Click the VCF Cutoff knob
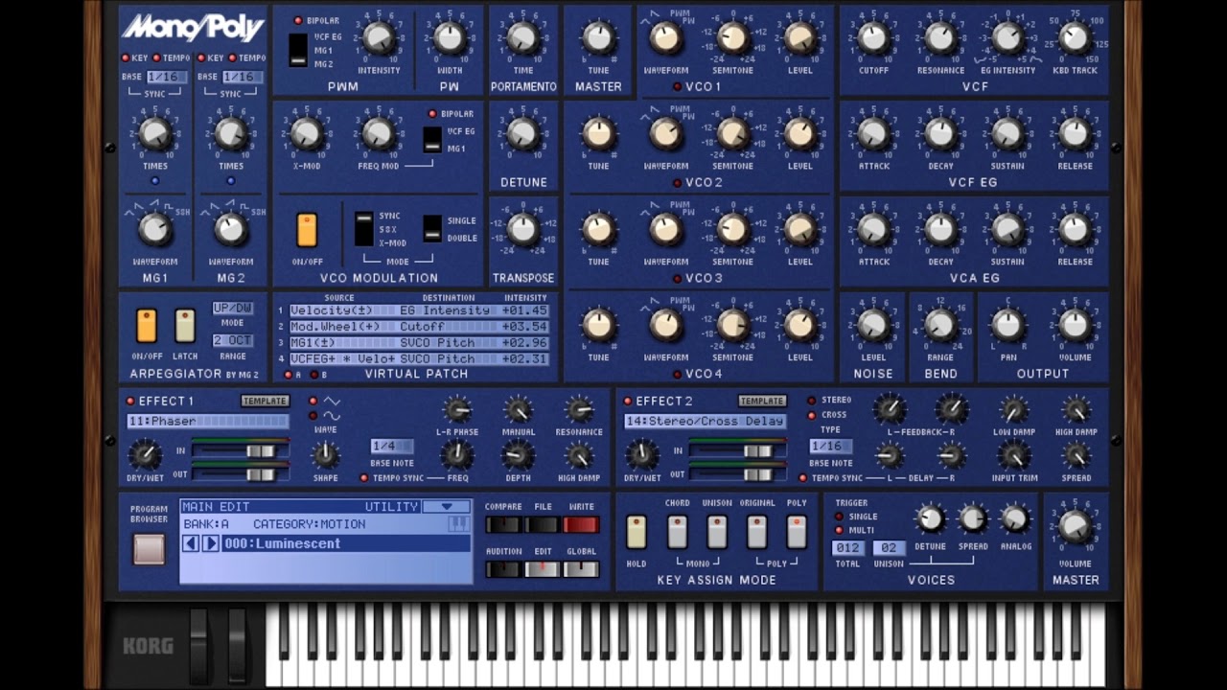This screenshot has height=690, width=1227. click(873, 37)
